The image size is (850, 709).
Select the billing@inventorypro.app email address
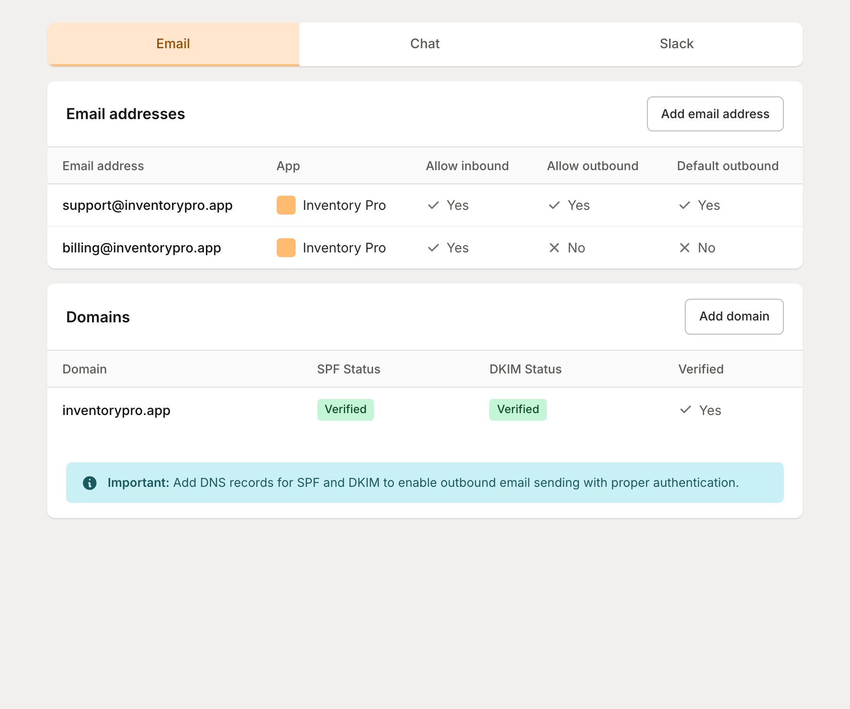pos(142,248)
